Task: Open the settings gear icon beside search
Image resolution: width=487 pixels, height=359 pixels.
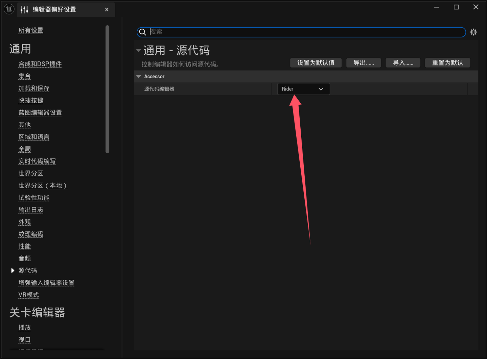Action: tap(473, 32)
